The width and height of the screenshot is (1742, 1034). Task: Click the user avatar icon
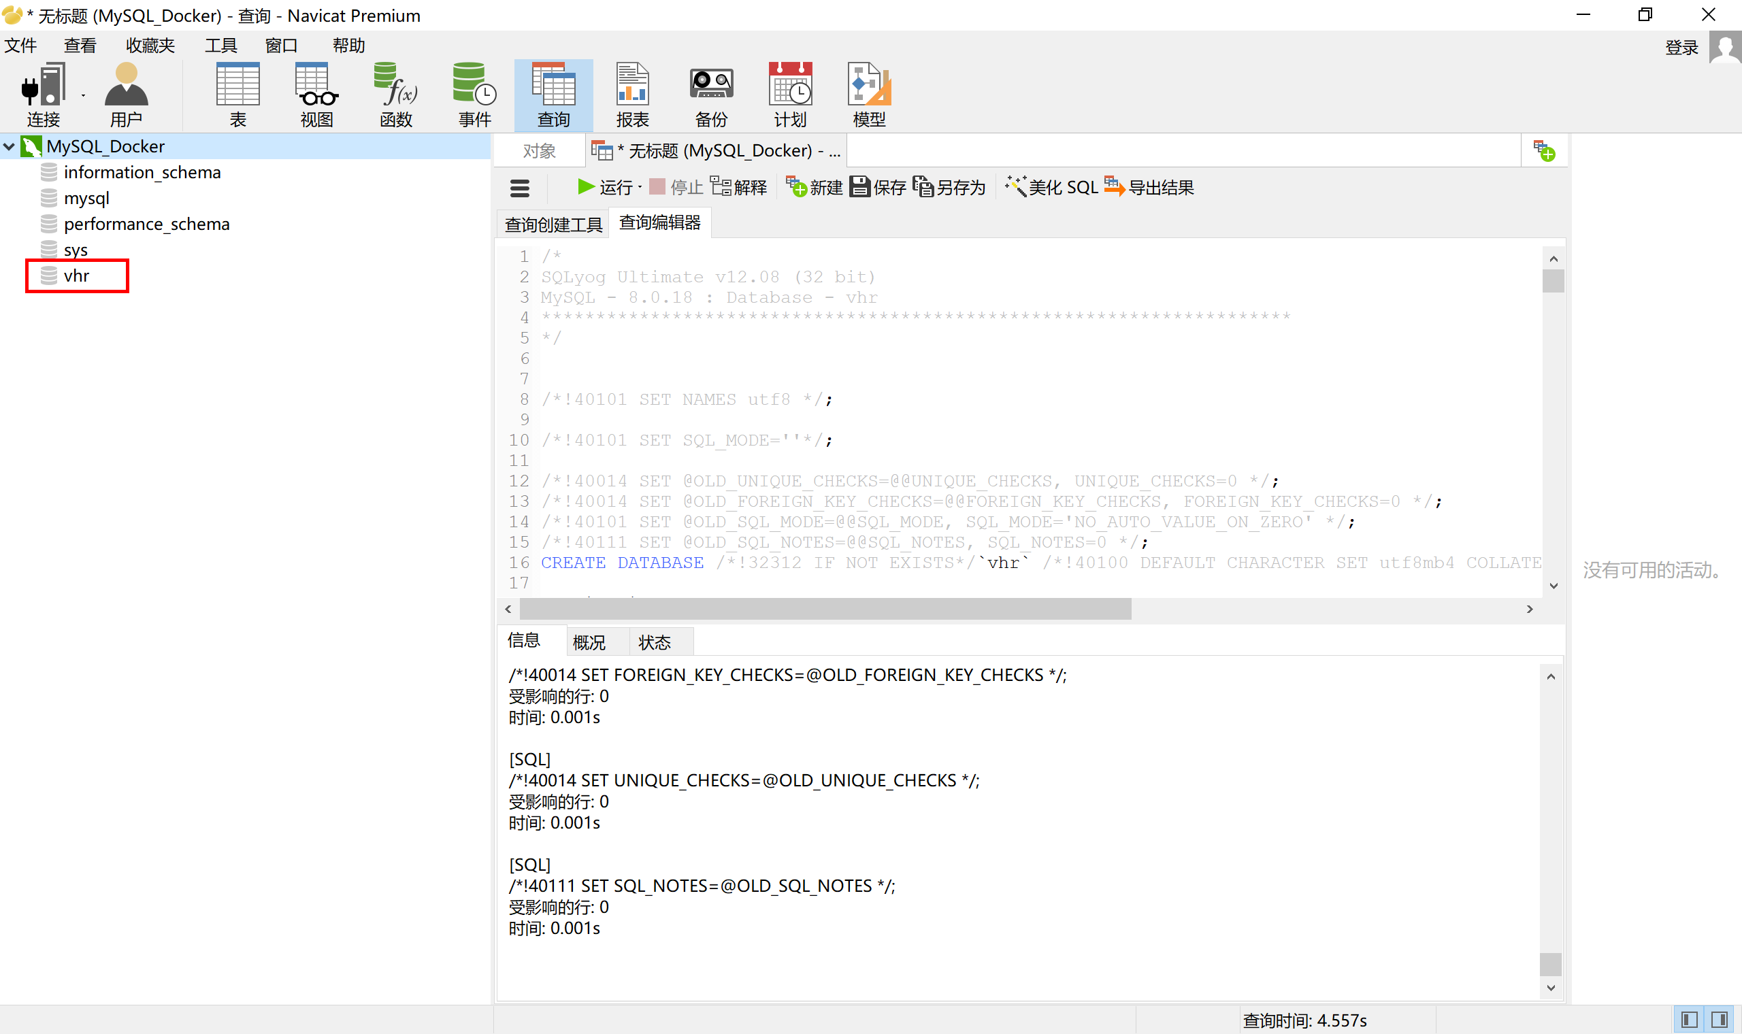(1725, 48)
